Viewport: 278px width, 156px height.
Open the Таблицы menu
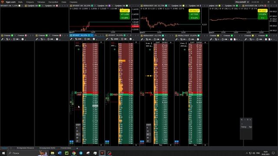41,2
